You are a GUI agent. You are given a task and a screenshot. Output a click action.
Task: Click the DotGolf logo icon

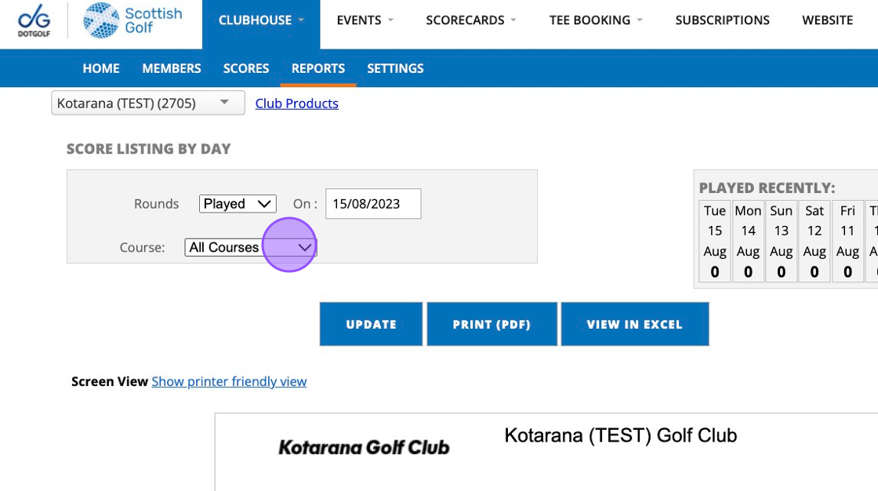tap(34, 20)
